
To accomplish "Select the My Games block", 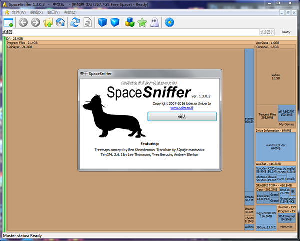I will 286,124.
